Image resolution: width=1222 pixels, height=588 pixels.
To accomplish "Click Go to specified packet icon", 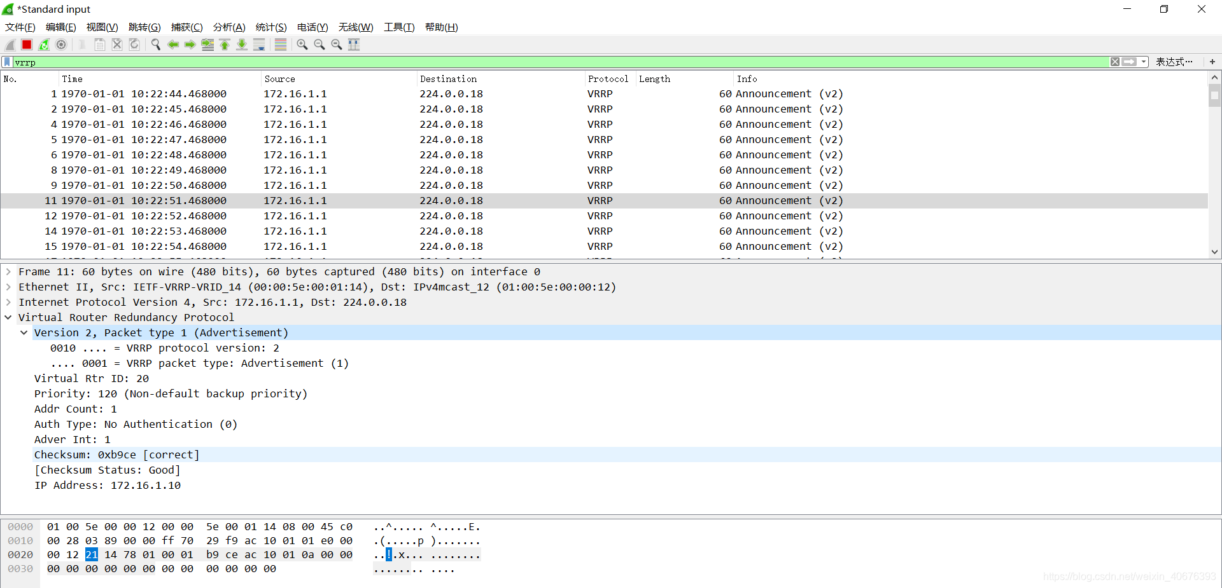I will click(207, 44).
